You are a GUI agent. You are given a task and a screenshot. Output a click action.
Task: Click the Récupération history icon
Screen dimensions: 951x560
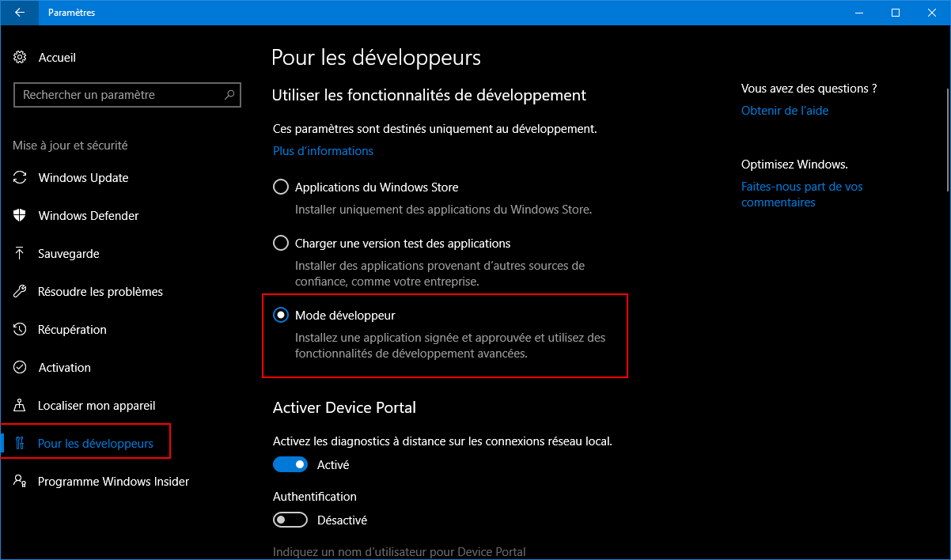click(x=21, y=330)
